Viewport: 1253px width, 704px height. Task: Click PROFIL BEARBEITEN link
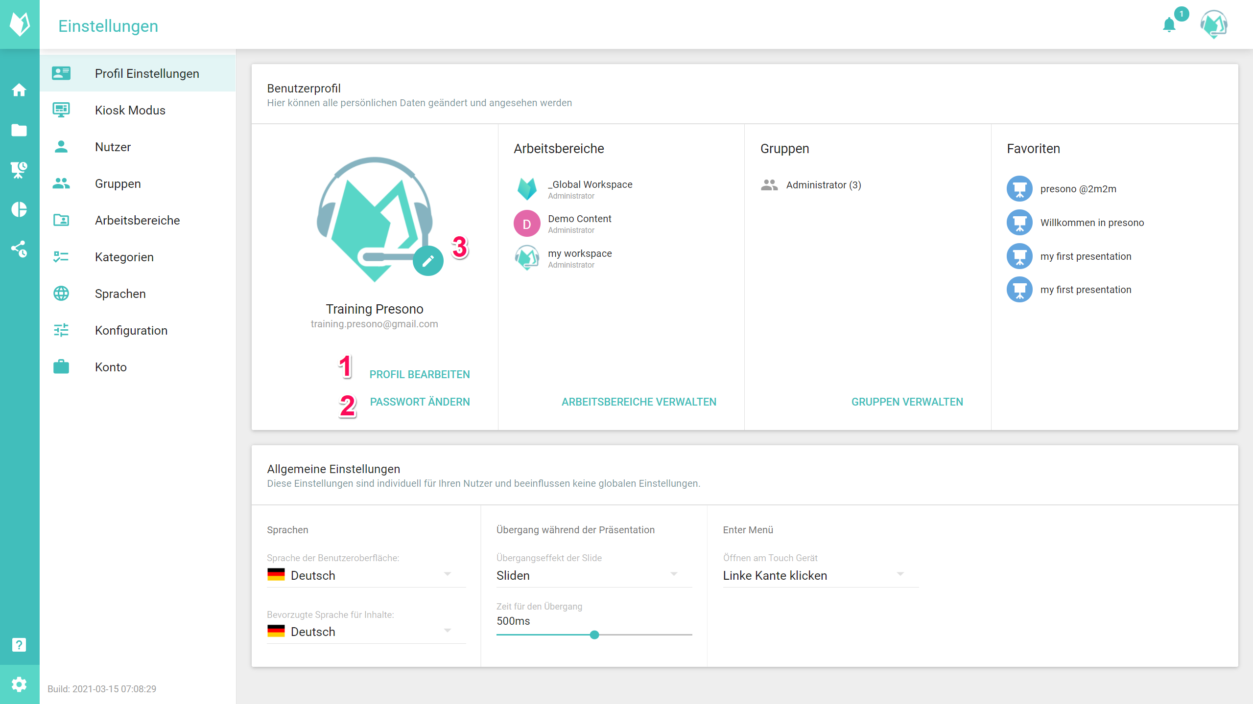(419, 374)
